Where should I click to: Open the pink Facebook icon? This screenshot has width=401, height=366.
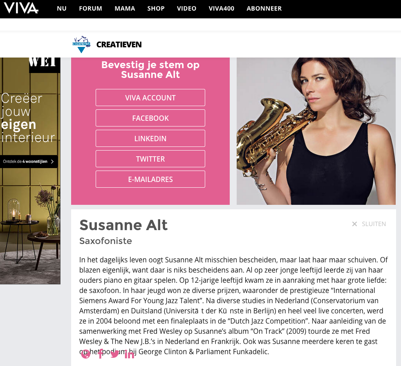[x=101, y=354]
